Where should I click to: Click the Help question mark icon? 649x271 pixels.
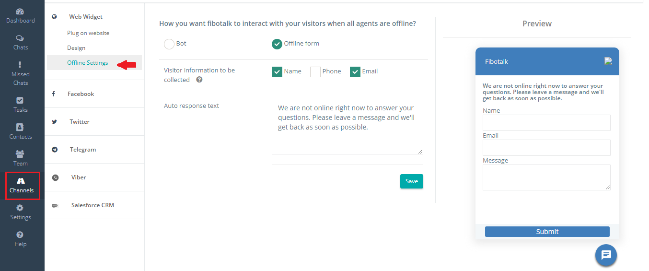coord(20,235)
